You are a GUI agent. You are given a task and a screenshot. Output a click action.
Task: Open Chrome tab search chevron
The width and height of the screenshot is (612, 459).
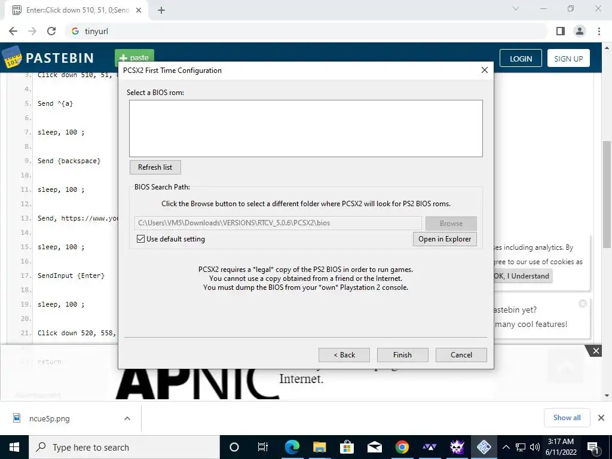point(516,8)
